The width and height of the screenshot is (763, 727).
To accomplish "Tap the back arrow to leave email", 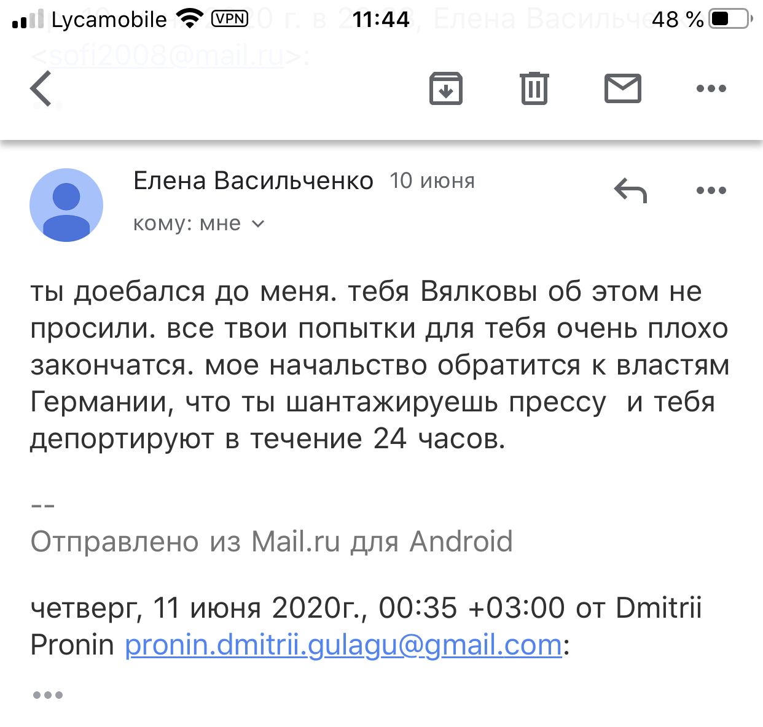I will pos(41,88).
